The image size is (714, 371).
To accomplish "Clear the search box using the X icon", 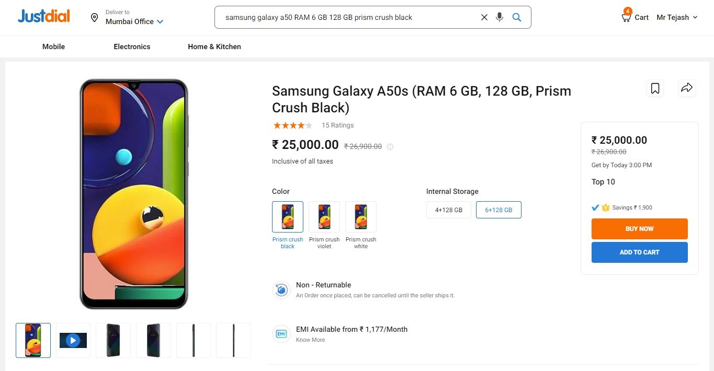I will pyautogui.click(x=484, y=17).
